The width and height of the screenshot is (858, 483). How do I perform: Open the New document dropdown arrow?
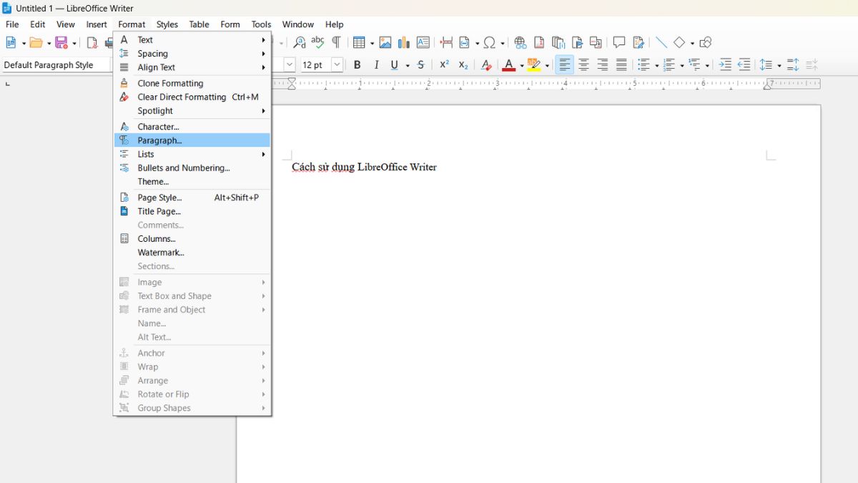pos(24,44)
